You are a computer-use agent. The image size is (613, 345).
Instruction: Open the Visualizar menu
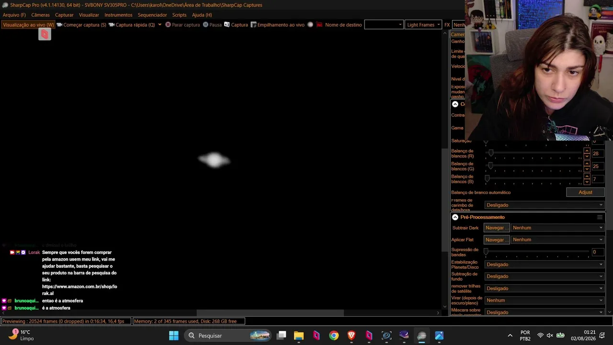tap(89, 15)
